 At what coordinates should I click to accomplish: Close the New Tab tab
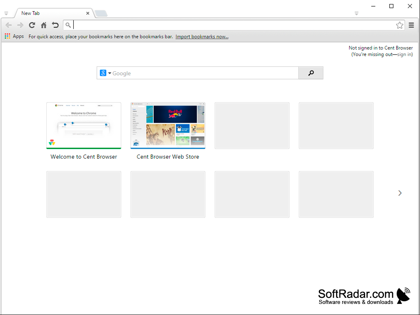[x=88, y=13]
